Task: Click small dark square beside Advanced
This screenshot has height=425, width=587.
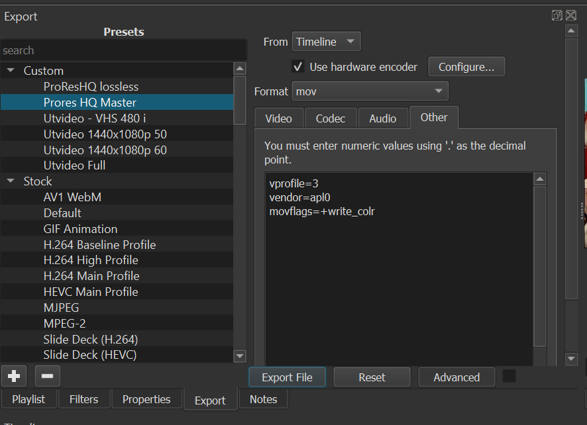Action: tap(509, 376)
